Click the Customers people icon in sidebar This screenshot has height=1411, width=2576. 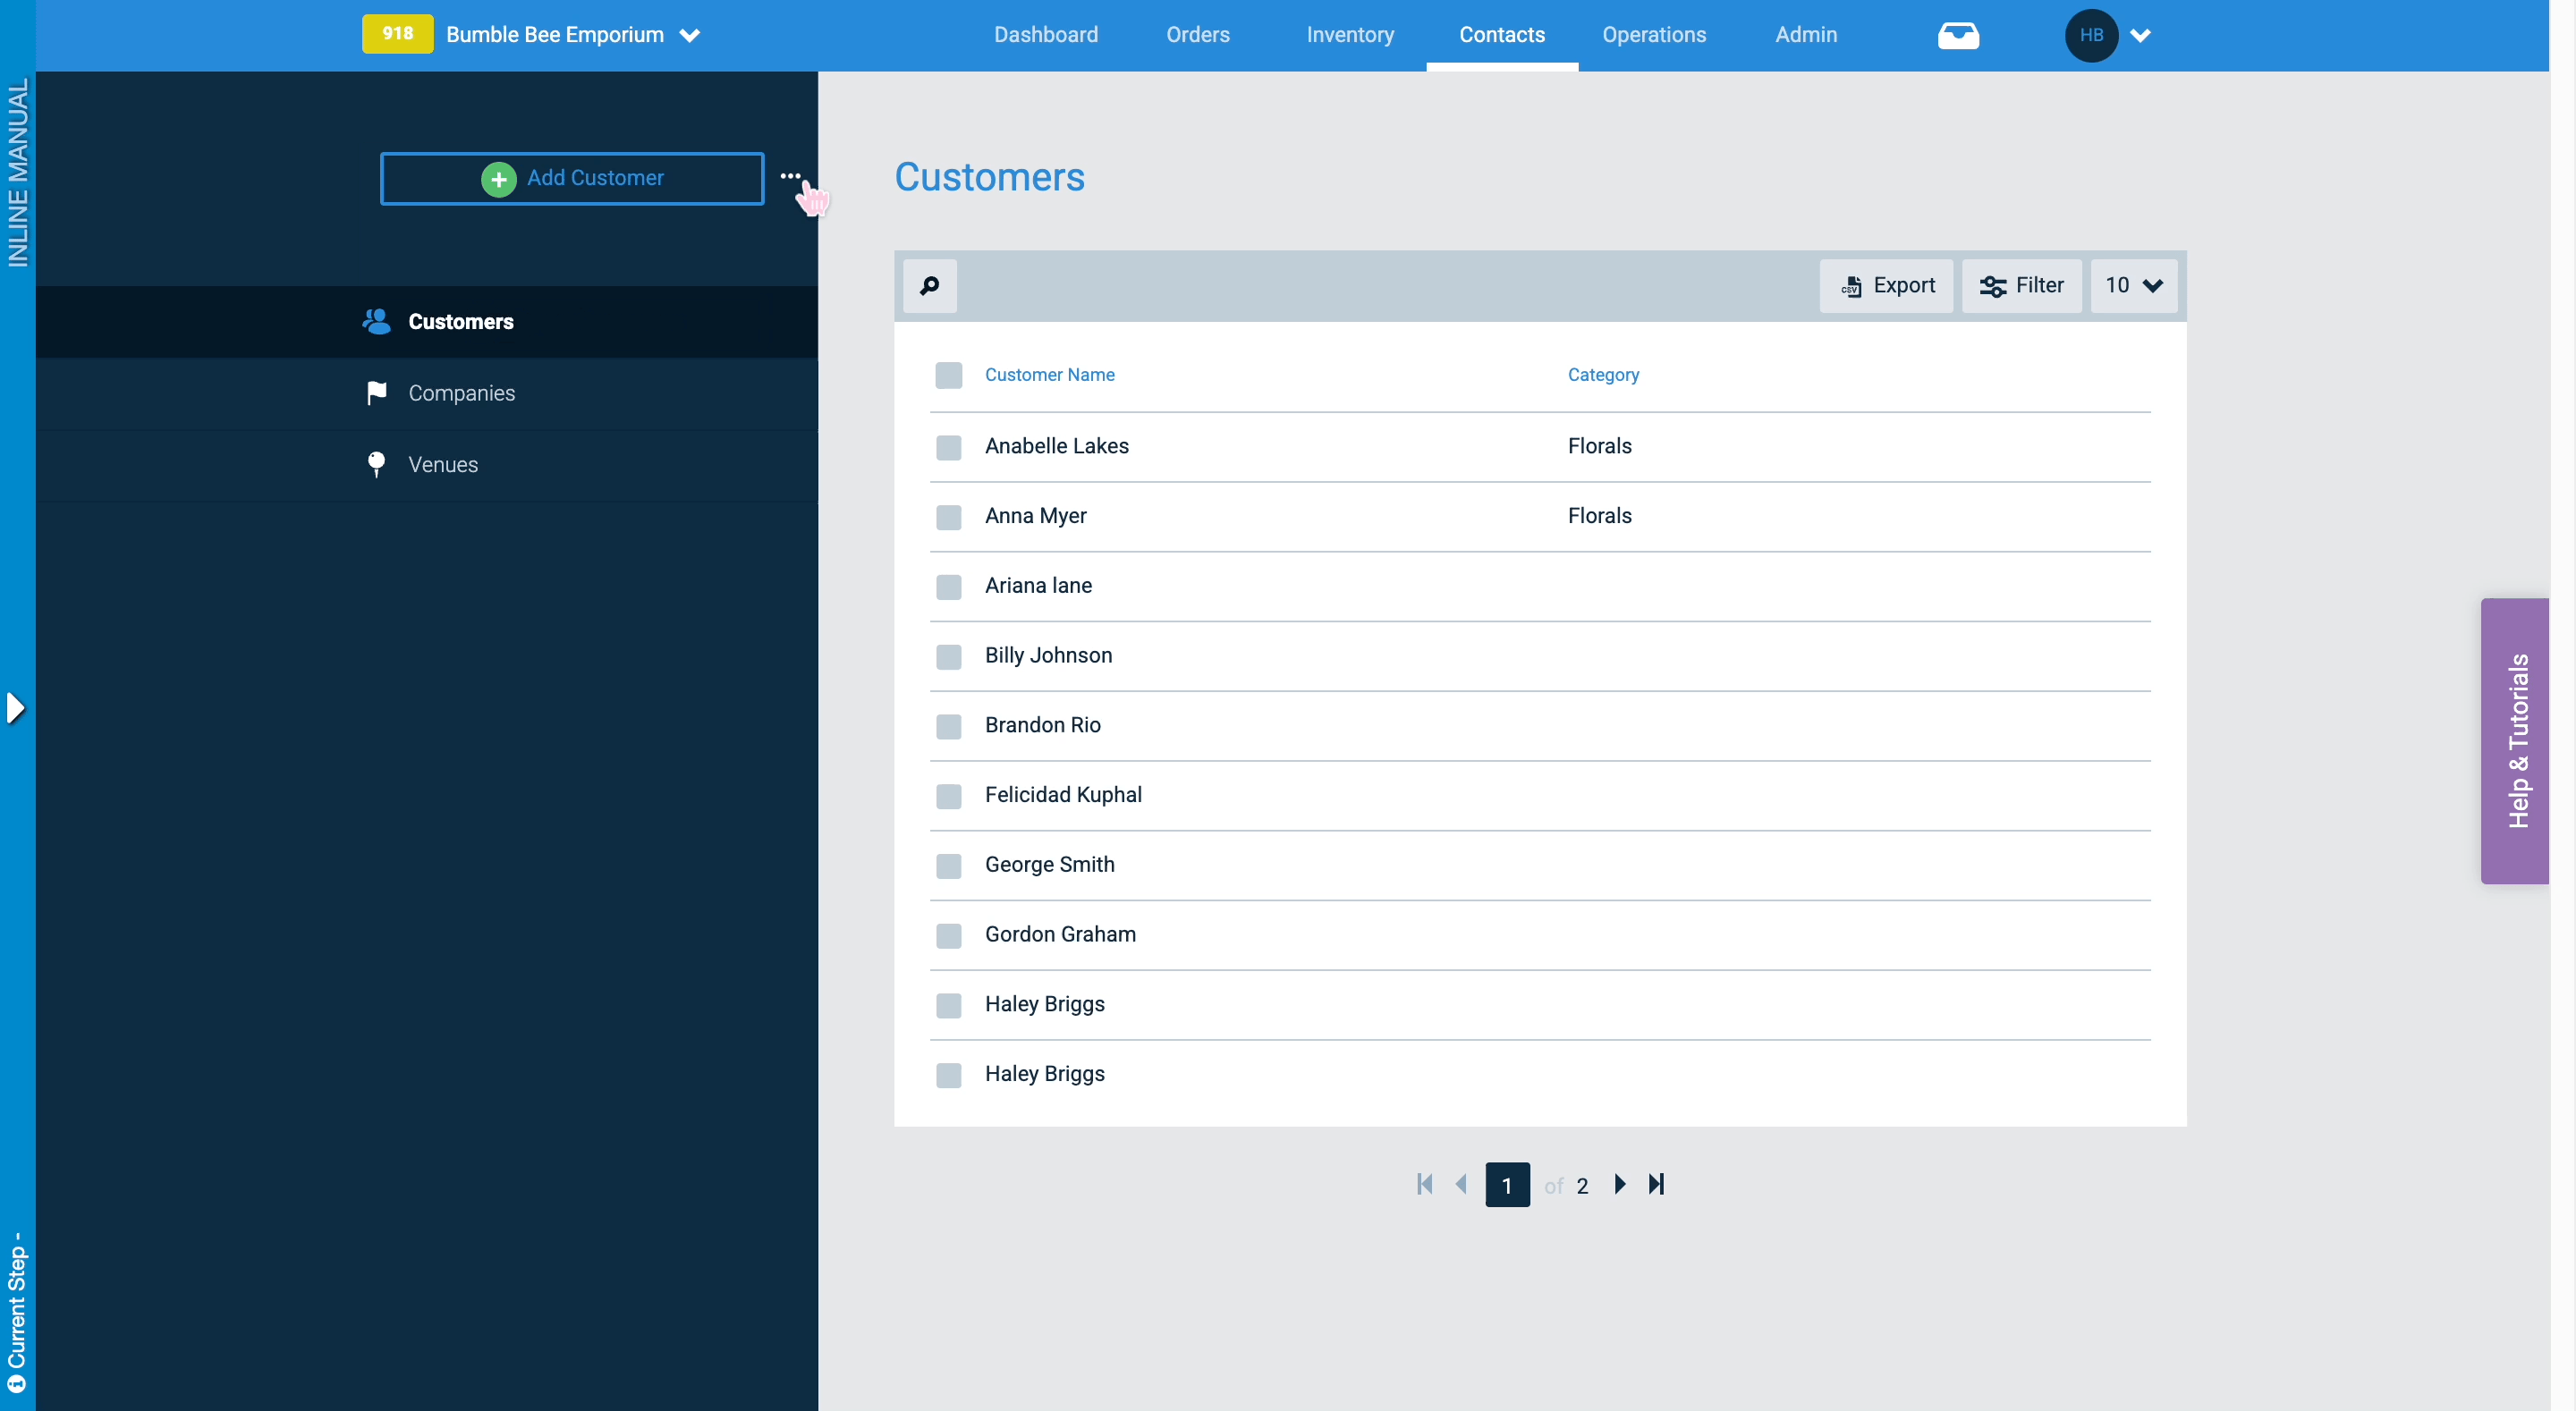376,321
